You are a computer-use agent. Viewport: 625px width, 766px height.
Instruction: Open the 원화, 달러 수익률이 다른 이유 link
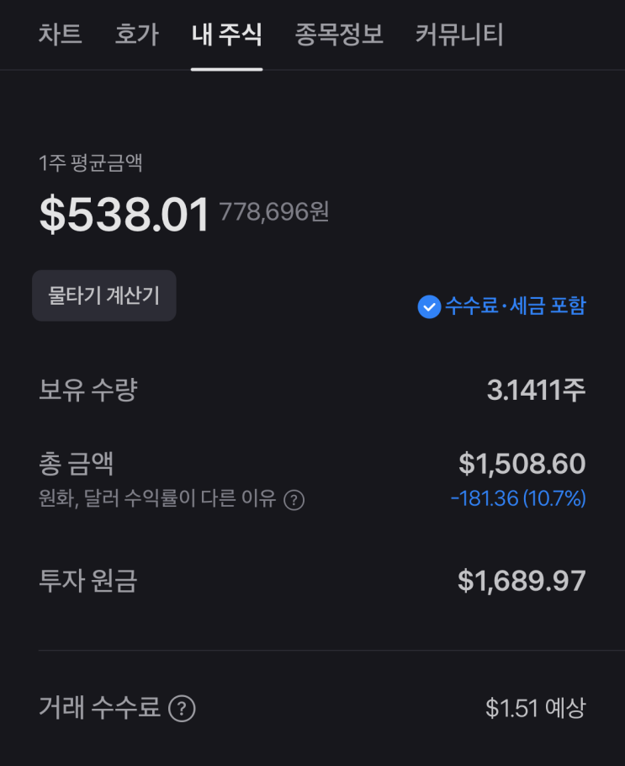157,499
